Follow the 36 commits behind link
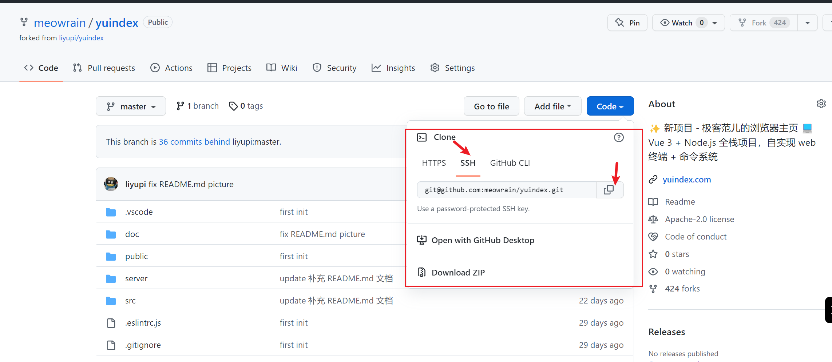Screen dimensions: 832x362 click(194, 142)
